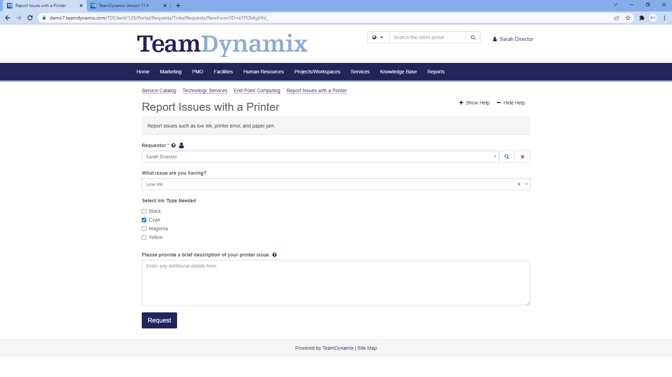Enable the Magenta ink option
Screen dimensions: 672x377
click(x=144, y=229)
